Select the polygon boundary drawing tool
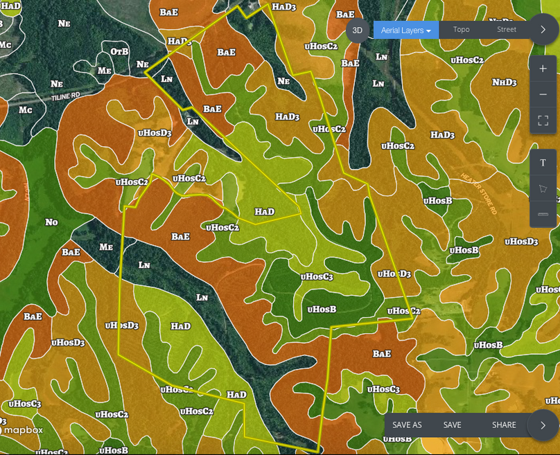 click(543, 188)
